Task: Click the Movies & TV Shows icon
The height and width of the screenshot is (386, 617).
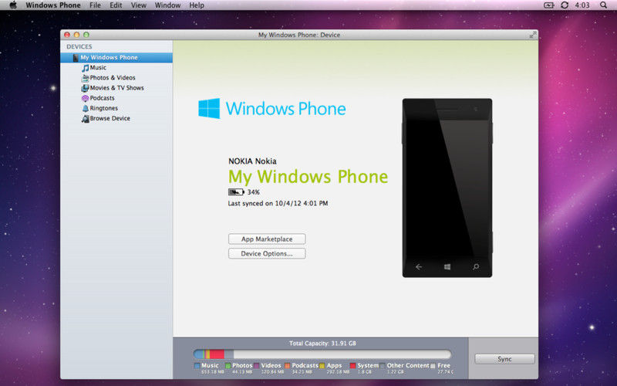Action: [x=85, y=88]
